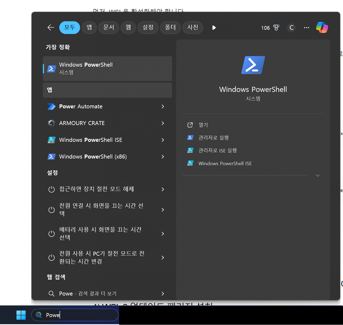Click power icon beside 전원 사용 시 PC가 절전
This screenshot has height=325, width=343.
(x=52, y=258)
